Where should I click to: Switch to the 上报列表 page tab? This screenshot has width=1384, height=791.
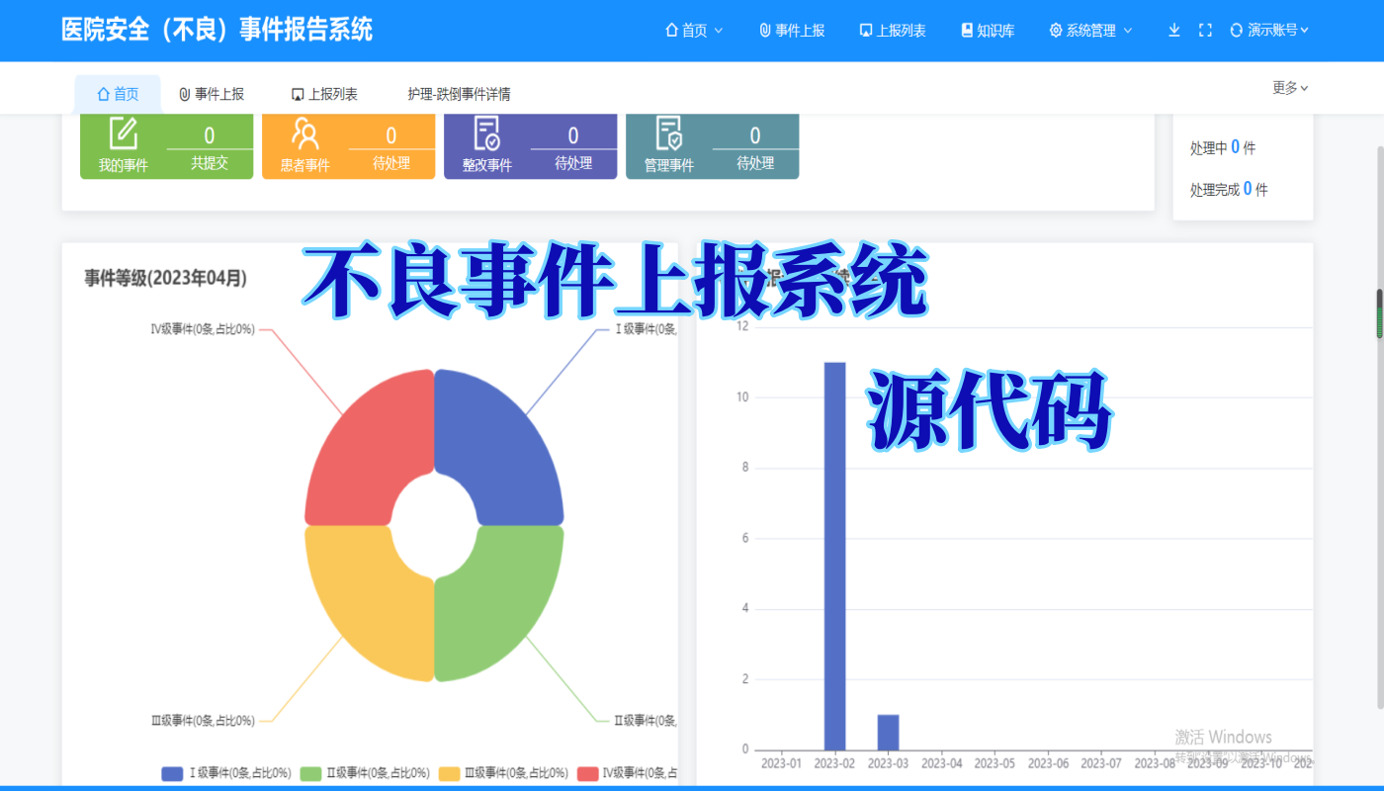coord(324,94)
